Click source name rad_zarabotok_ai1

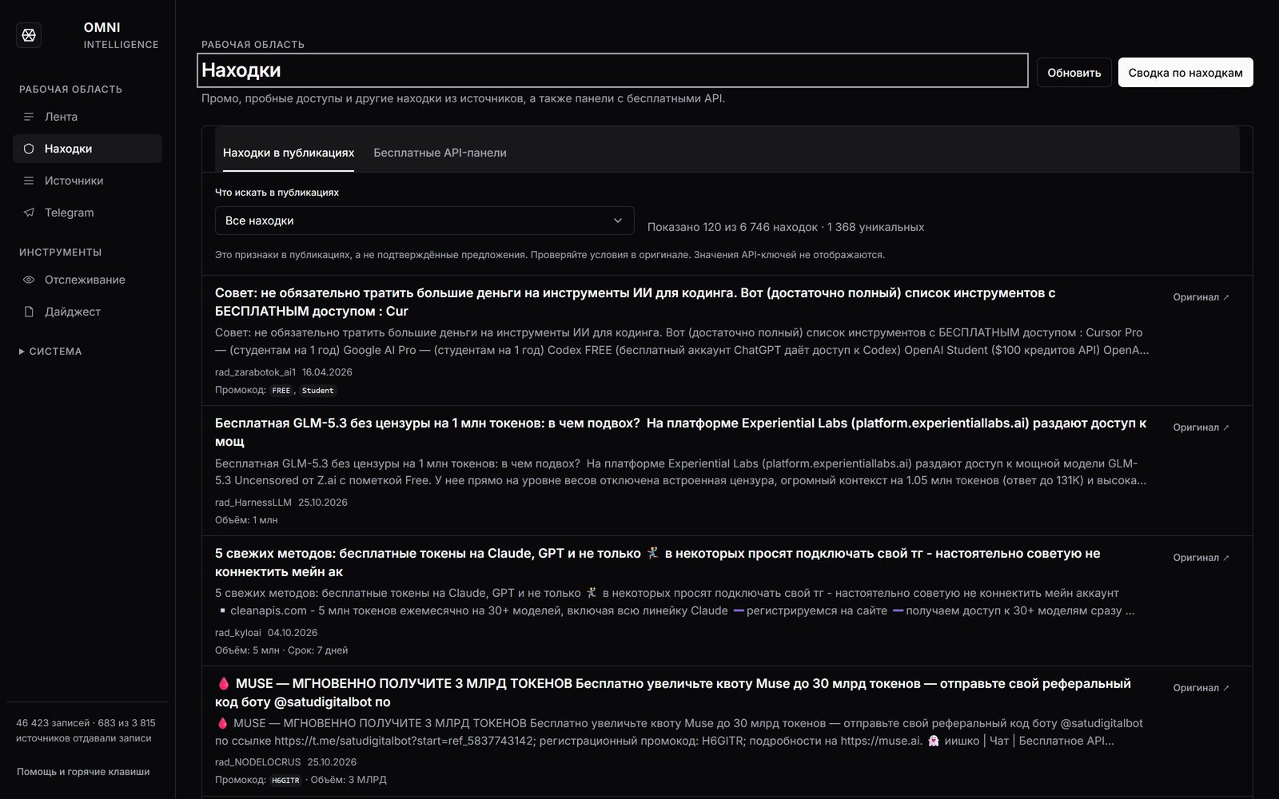[255, 372]
